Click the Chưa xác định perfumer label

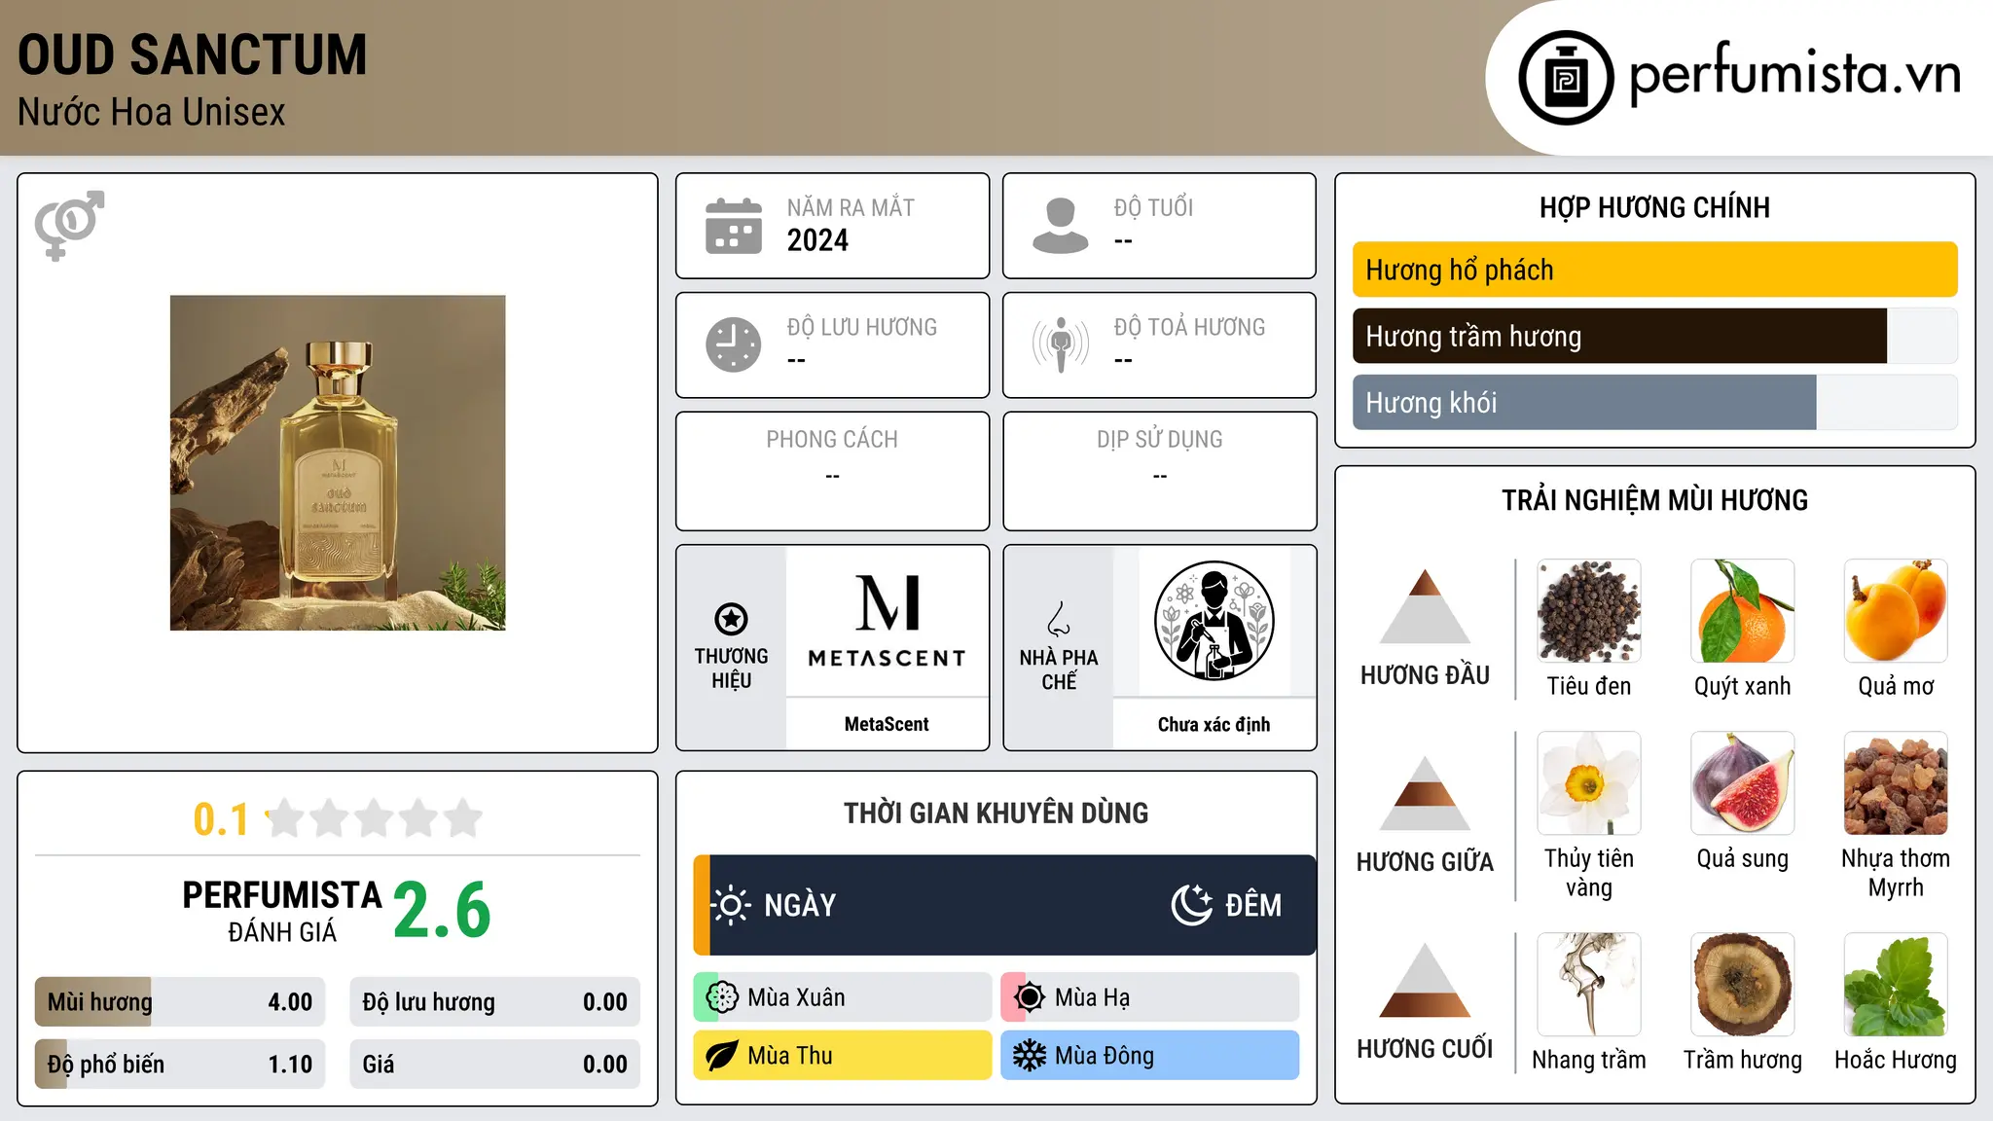[x=1214, y=724]
